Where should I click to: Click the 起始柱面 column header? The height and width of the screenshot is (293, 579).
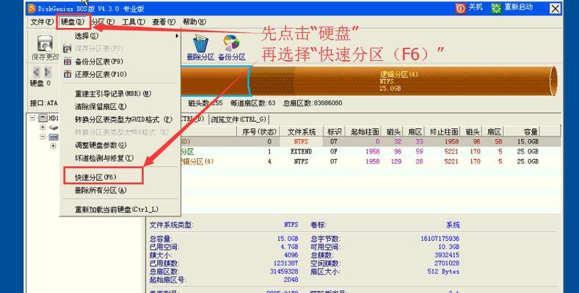pos(365,132)
